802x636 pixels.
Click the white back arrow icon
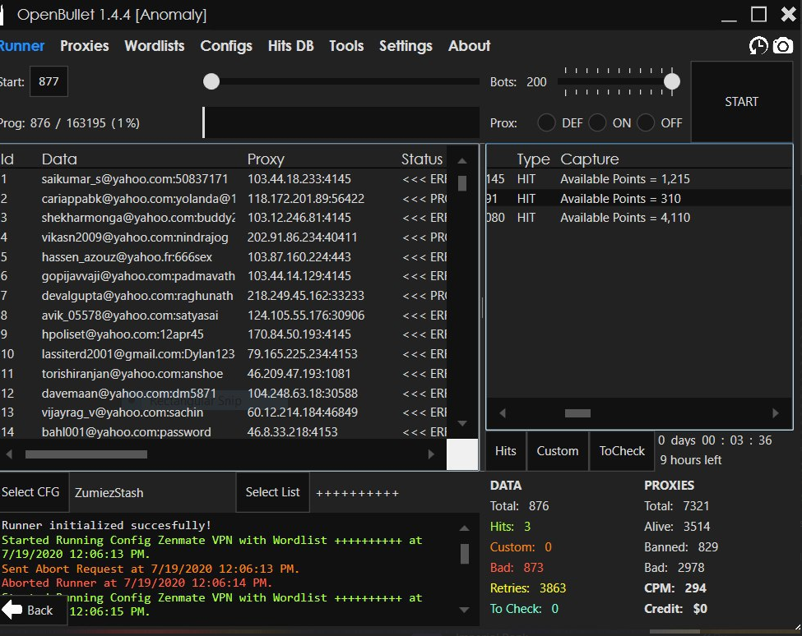[x=12, y=610]
